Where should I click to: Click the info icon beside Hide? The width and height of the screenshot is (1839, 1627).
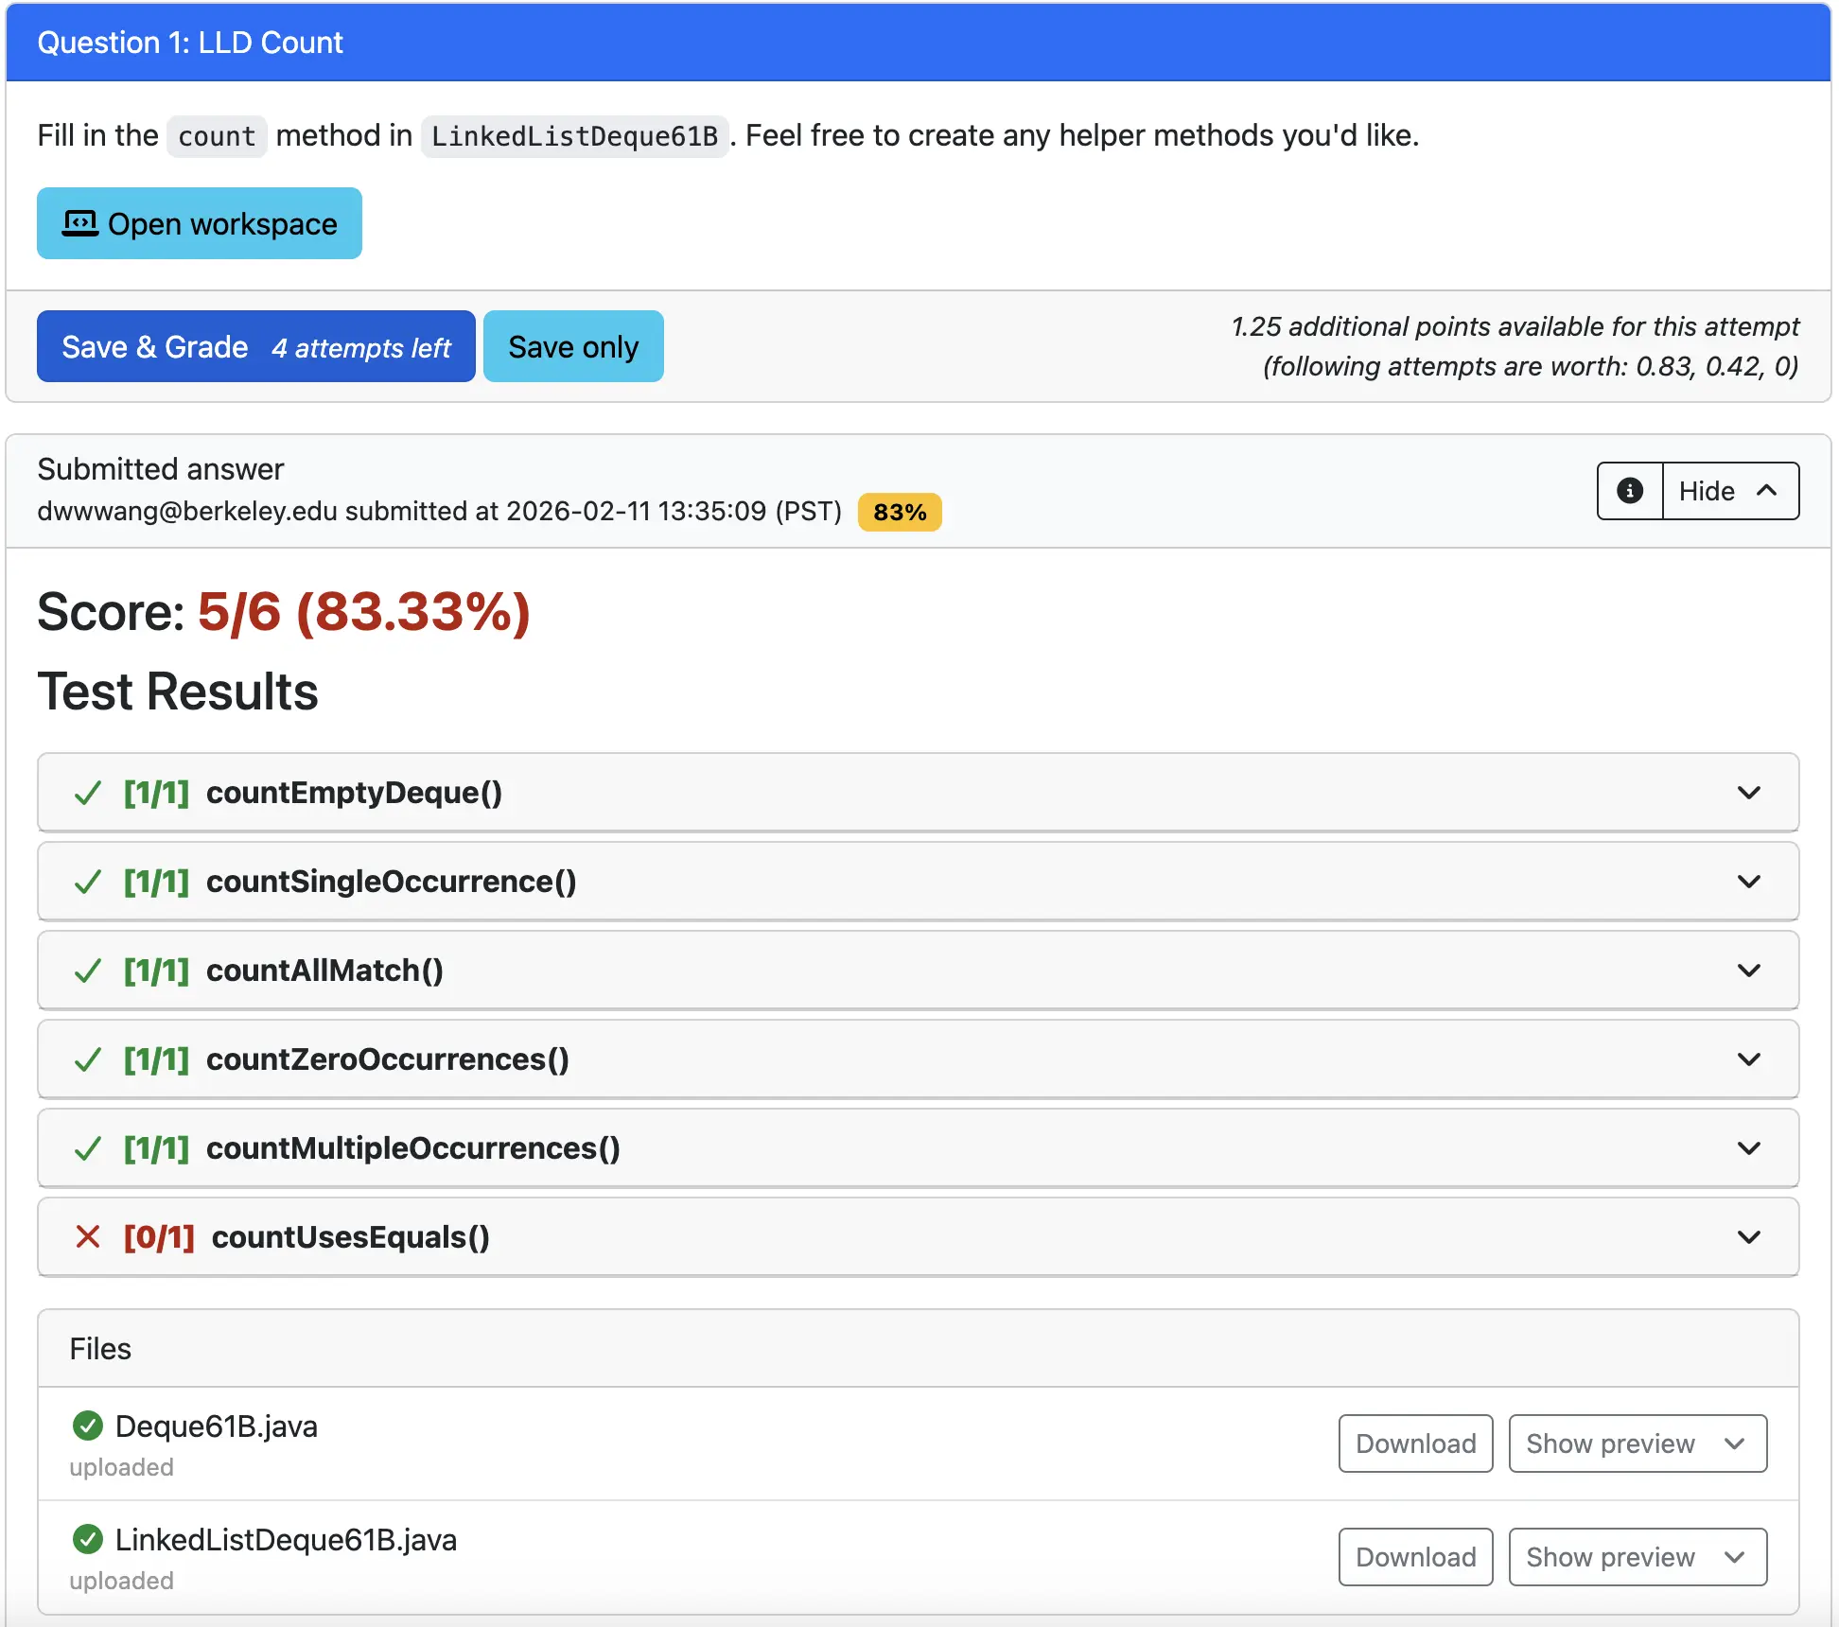pyautogui.click(x=1629, y=491)
